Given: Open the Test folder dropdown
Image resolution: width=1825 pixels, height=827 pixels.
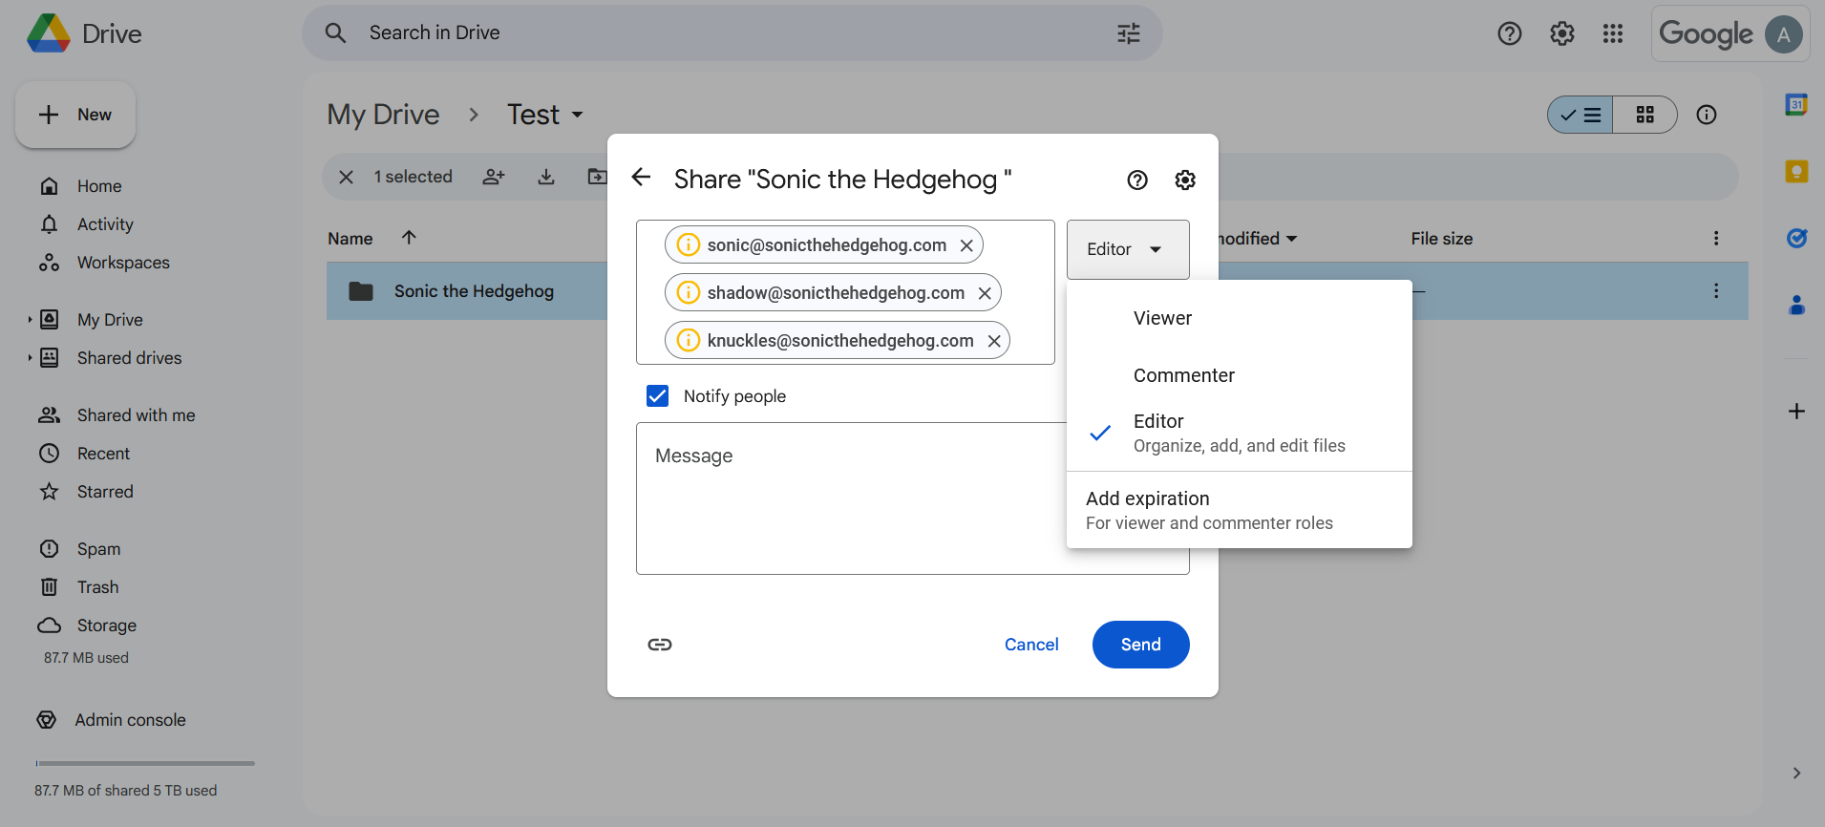Looking at the screenshot, I should [x=545, y=115].
